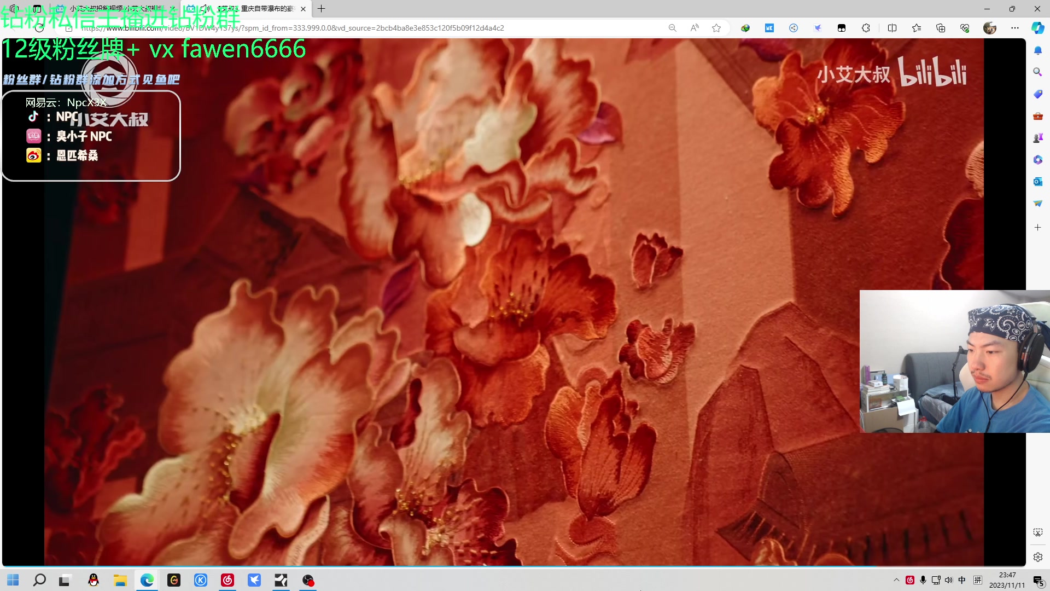Toggle split screen view in toolbar
This screenshot has width=1050, height=591.
(x=892, y=28)
